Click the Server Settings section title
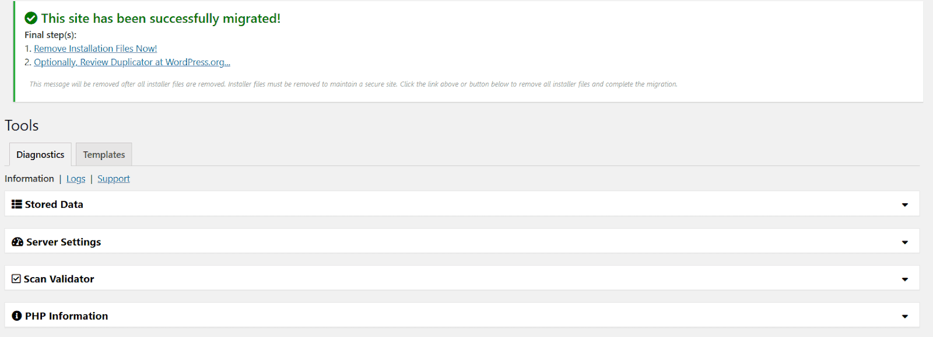The height and width of the screenshot is (337, 933). tap(64, 242)
